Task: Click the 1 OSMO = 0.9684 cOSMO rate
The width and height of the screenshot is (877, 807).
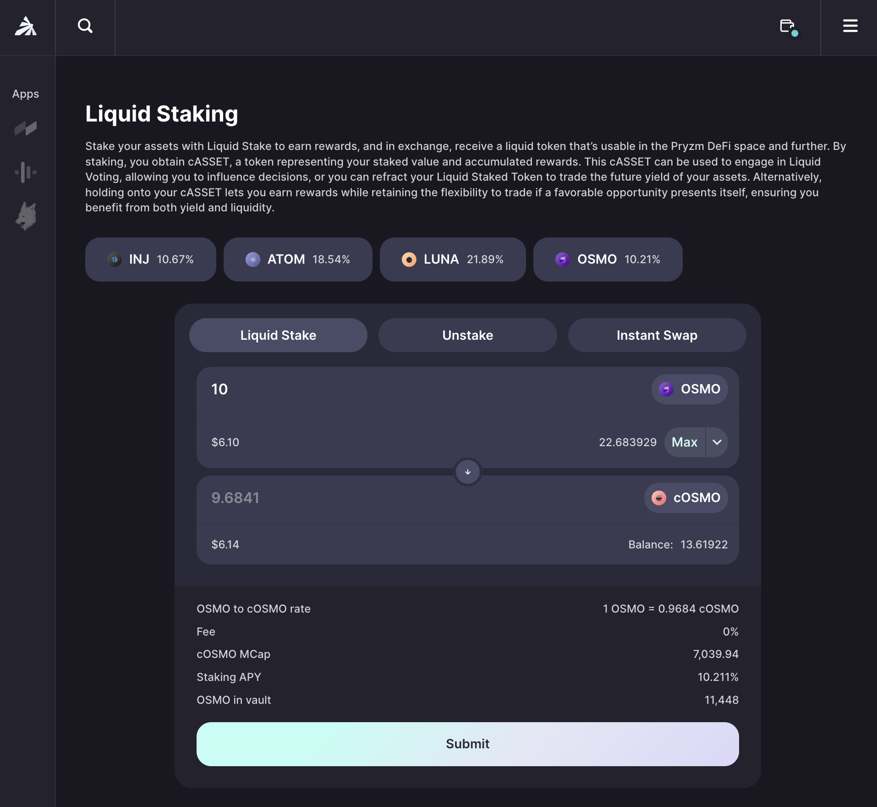Action: point(671,609)
